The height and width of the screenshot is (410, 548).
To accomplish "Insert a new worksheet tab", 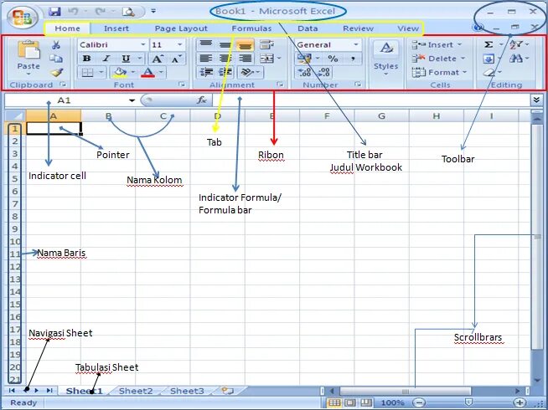I will point(228,391).
